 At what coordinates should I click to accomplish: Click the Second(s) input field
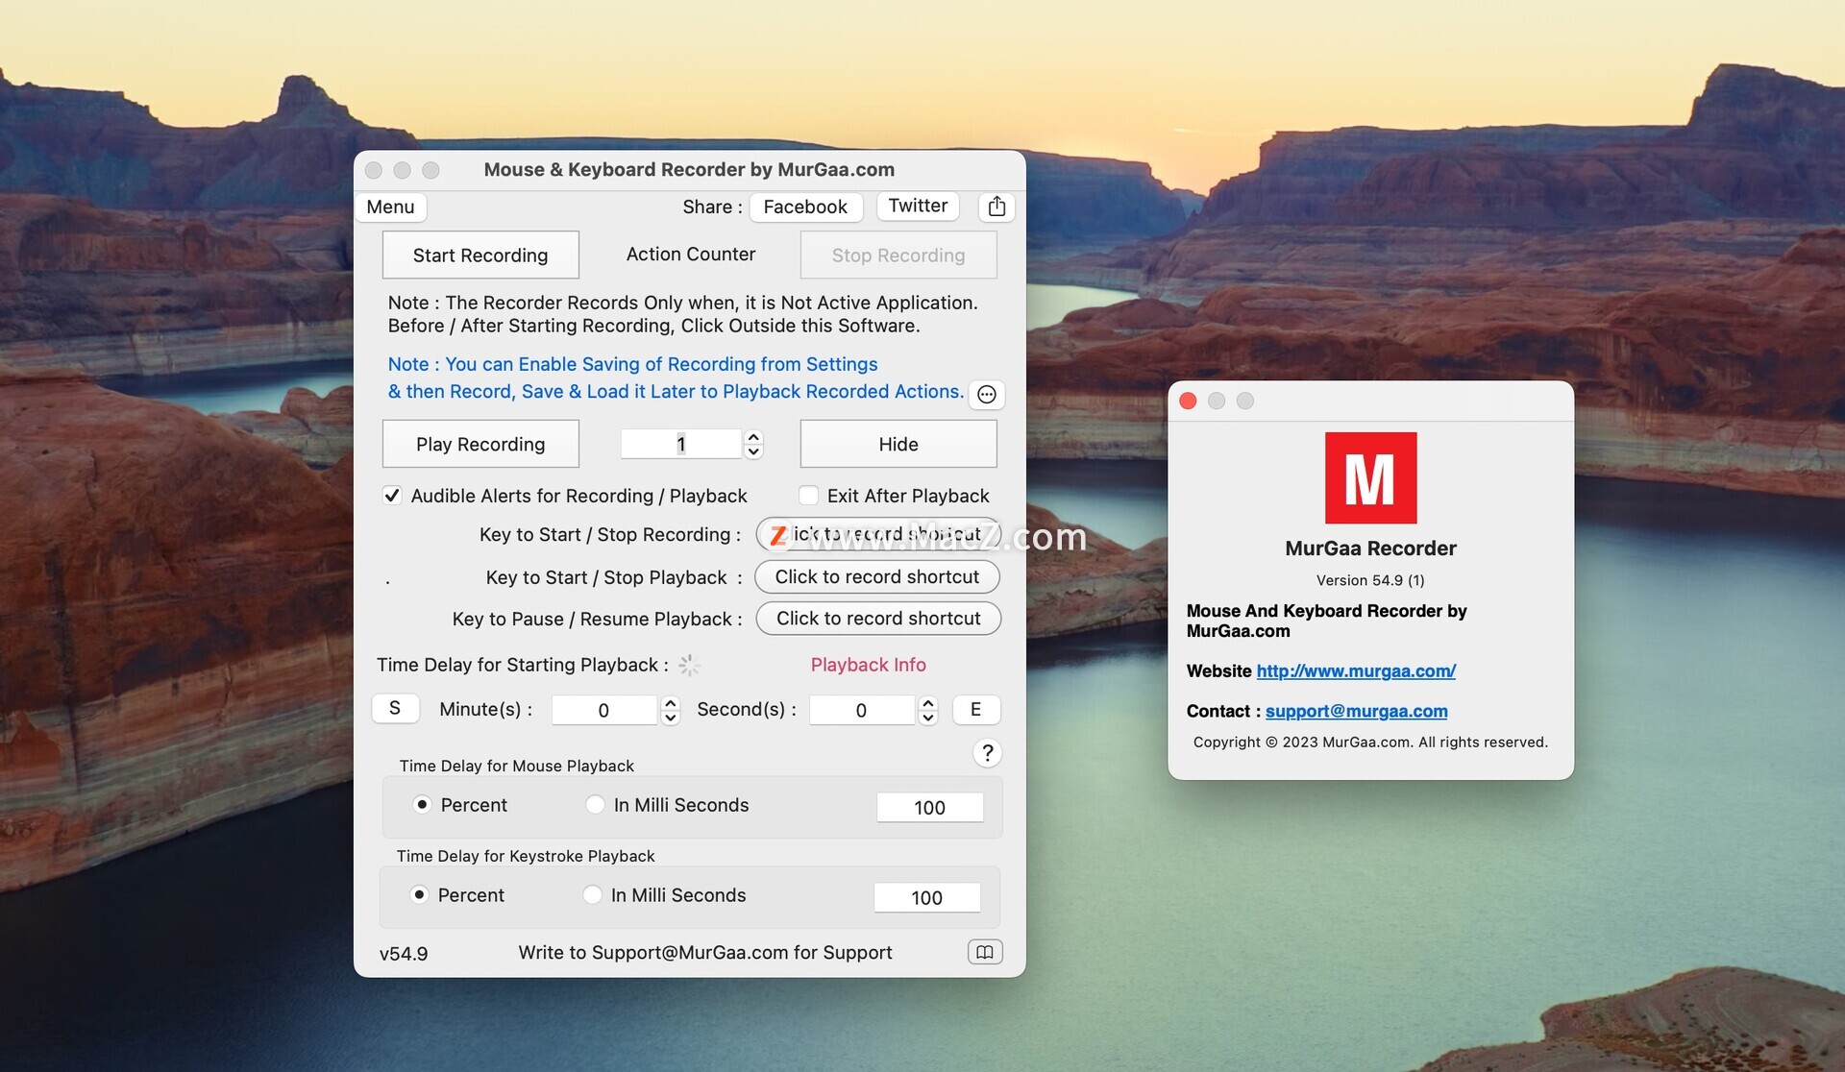click(x=862, y=710)
